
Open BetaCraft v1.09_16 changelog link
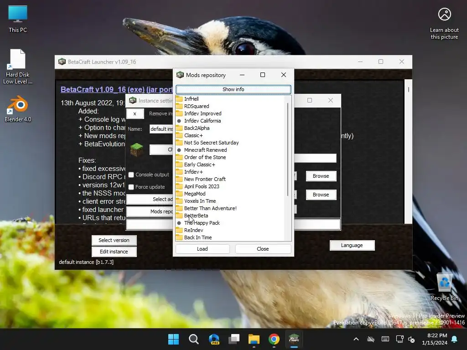pyautogui.click(x=116, y=89)
